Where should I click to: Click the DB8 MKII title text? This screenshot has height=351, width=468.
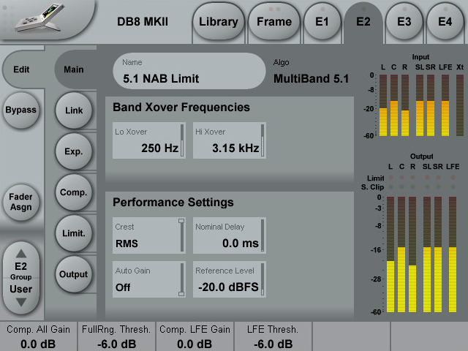pyautogui.click(x=143, y=21)
